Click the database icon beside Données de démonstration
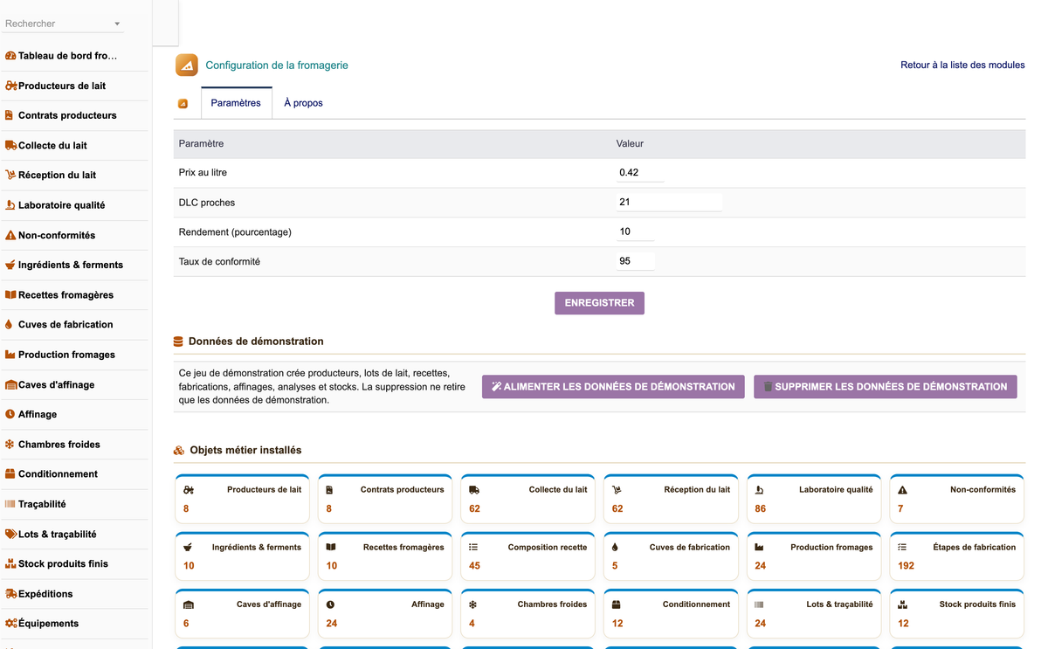Screen dimensions: 1048x649 (x=178, y=342)
